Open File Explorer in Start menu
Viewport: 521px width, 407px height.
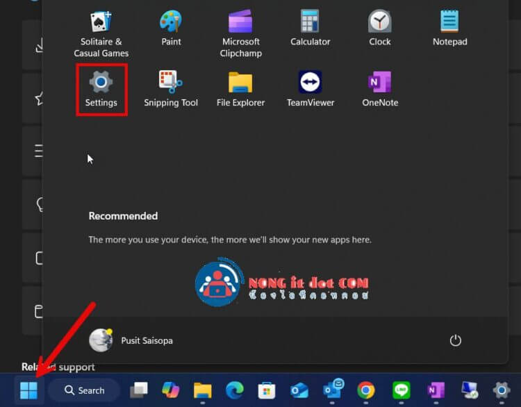240,89
